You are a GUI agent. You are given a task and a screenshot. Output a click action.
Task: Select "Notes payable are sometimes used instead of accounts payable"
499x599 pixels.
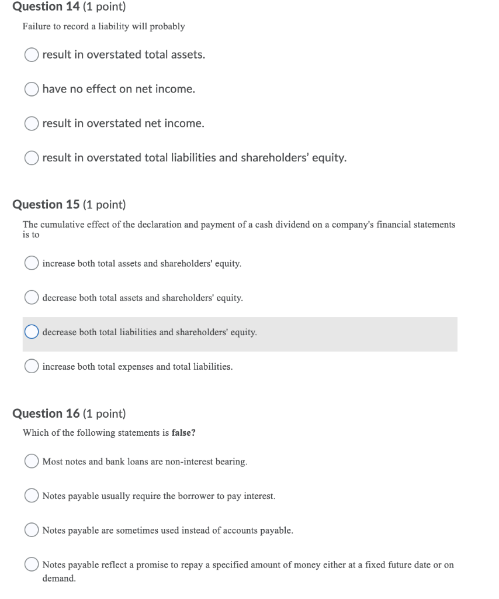click(x=32, y=530)
